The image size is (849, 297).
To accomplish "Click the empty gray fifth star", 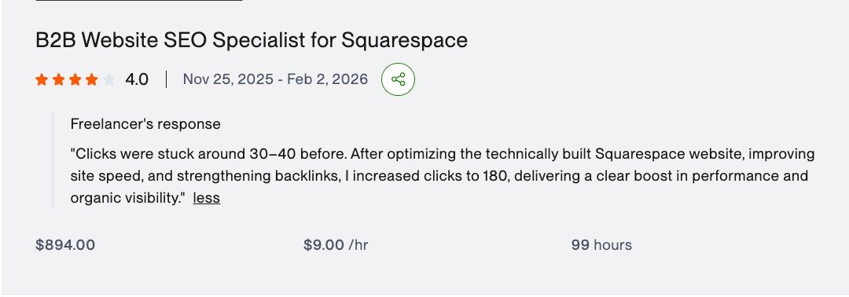I will [x=108, y=80].
